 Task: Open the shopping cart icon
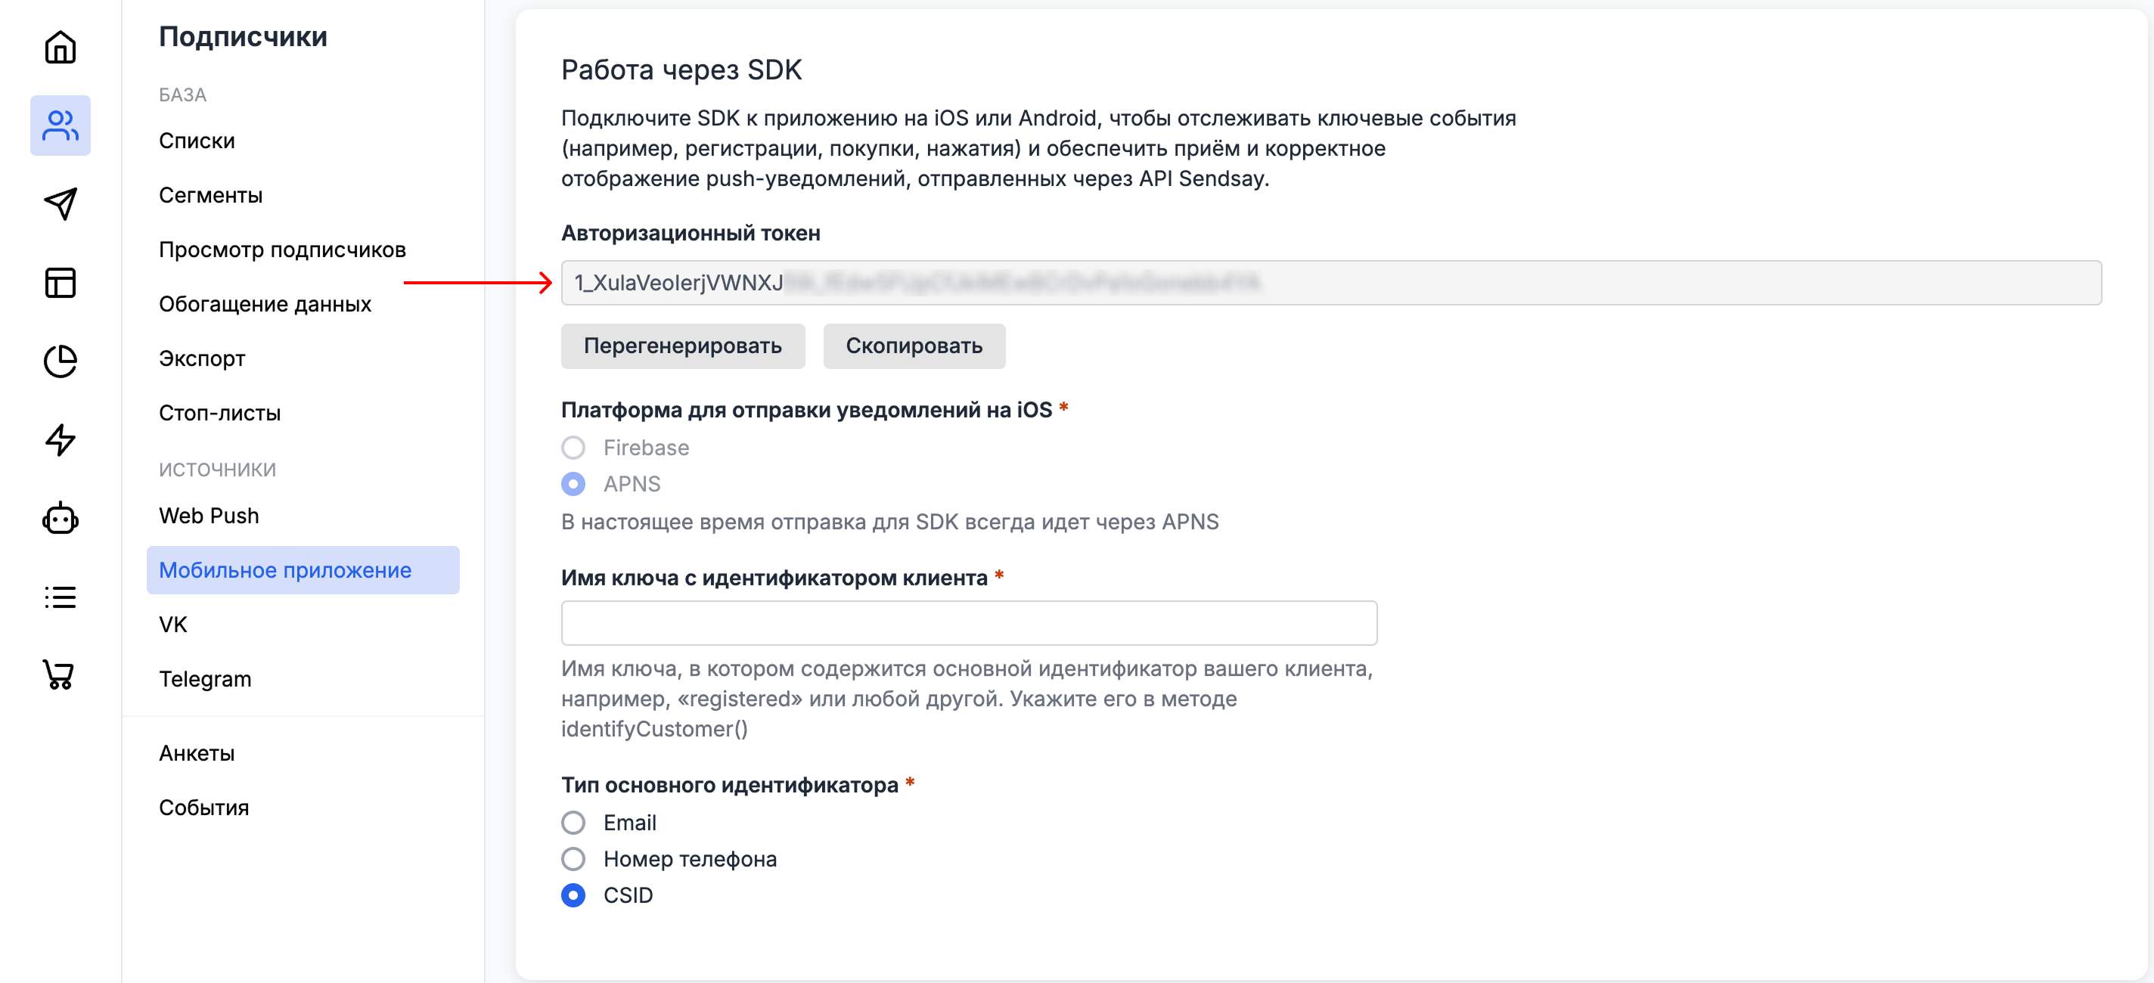click(x=61, y=674)
